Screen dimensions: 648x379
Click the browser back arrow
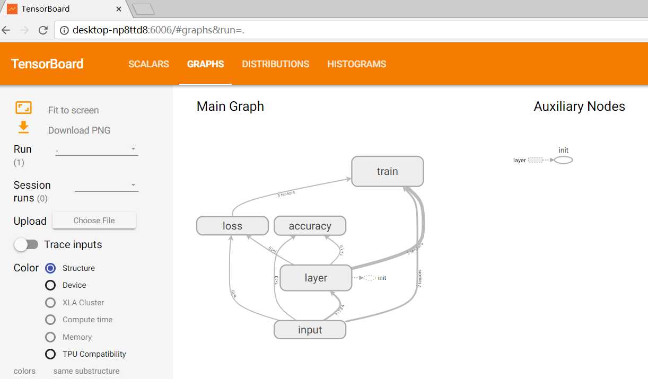pyautogui.click(x=6, y=30)
